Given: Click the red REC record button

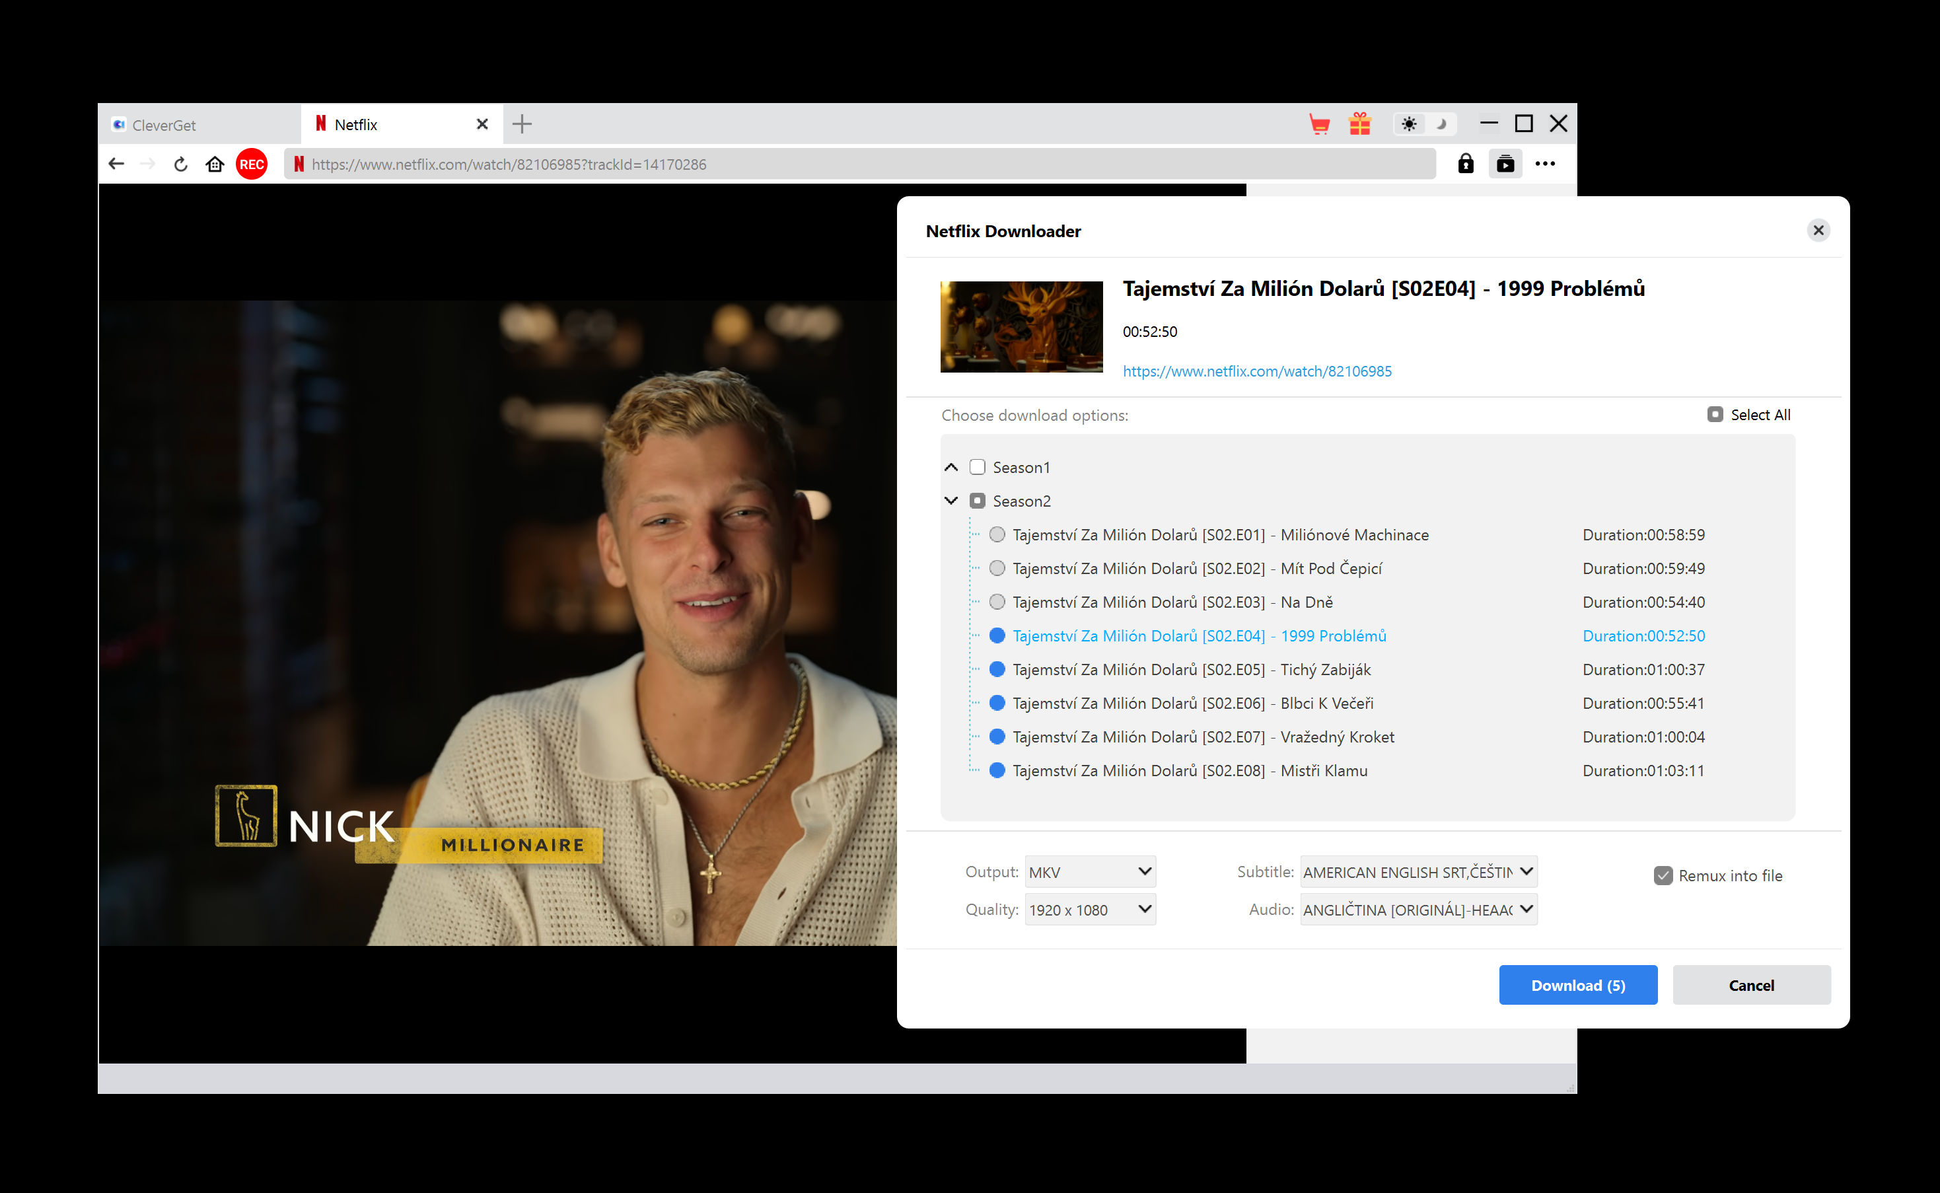Looking at the screenshot, I should pyautogui.click(x=252, y=164).
